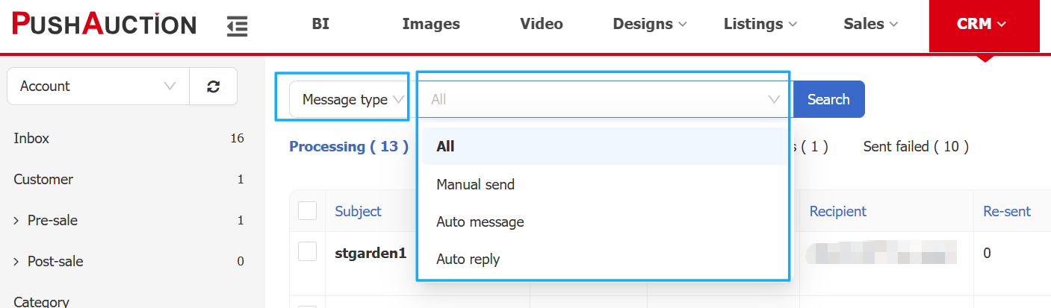Expand the Pre-sale folder
Screen dimensions: 1051x308
[16, 221]
